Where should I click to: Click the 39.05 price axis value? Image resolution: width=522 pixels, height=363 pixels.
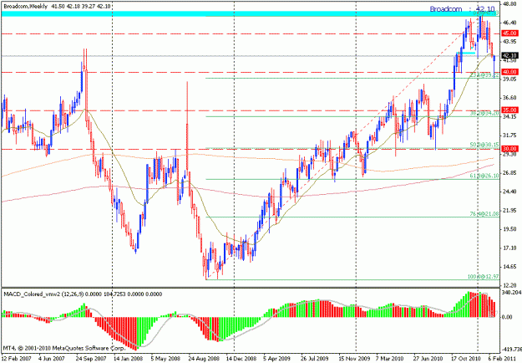point(510,79)
